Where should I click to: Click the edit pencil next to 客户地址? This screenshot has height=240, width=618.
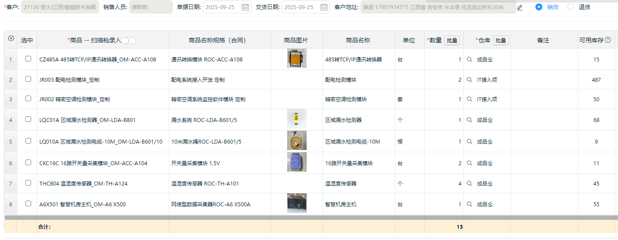pyautogui.click(x=520, y=7)
